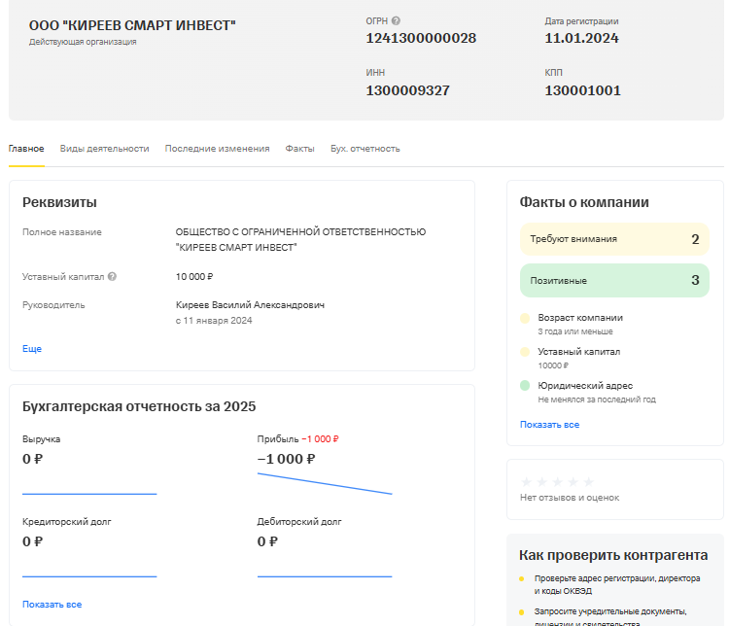729x626 pixels.
Task: Open the Бух. отчетность tab
Action: pos(364,149)
